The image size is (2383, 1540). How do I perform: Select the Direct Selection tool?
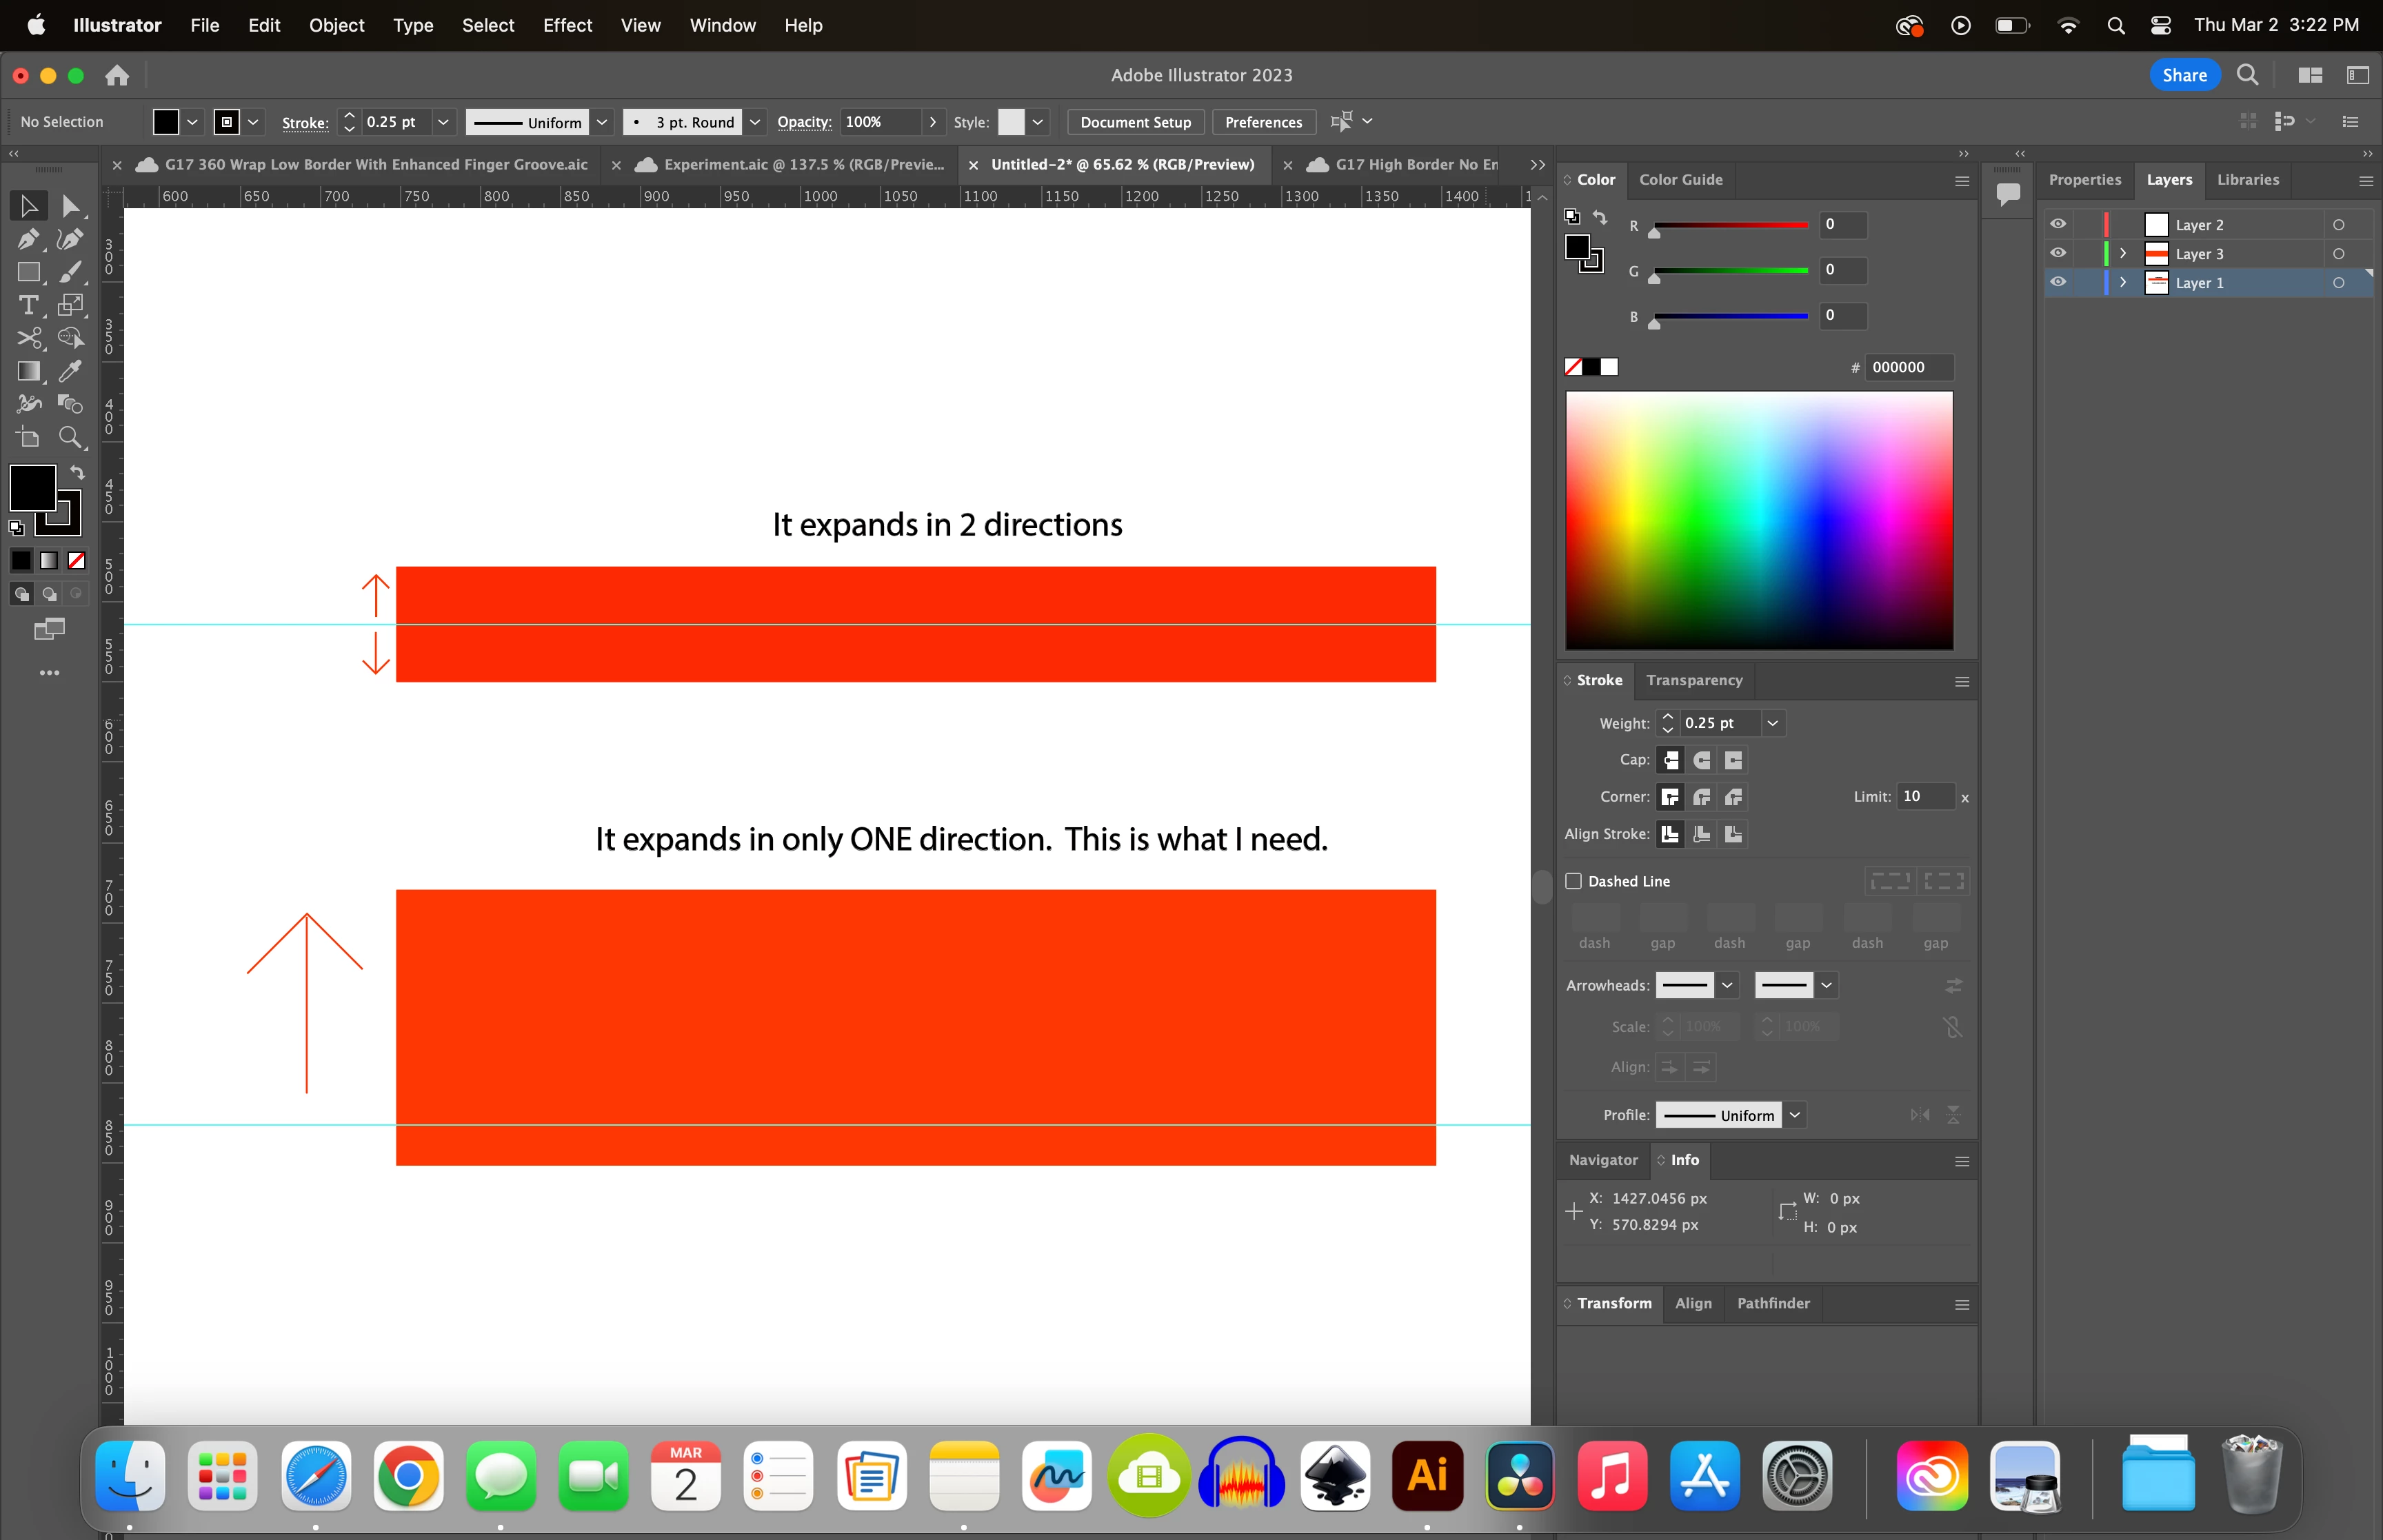pos(70,206)
